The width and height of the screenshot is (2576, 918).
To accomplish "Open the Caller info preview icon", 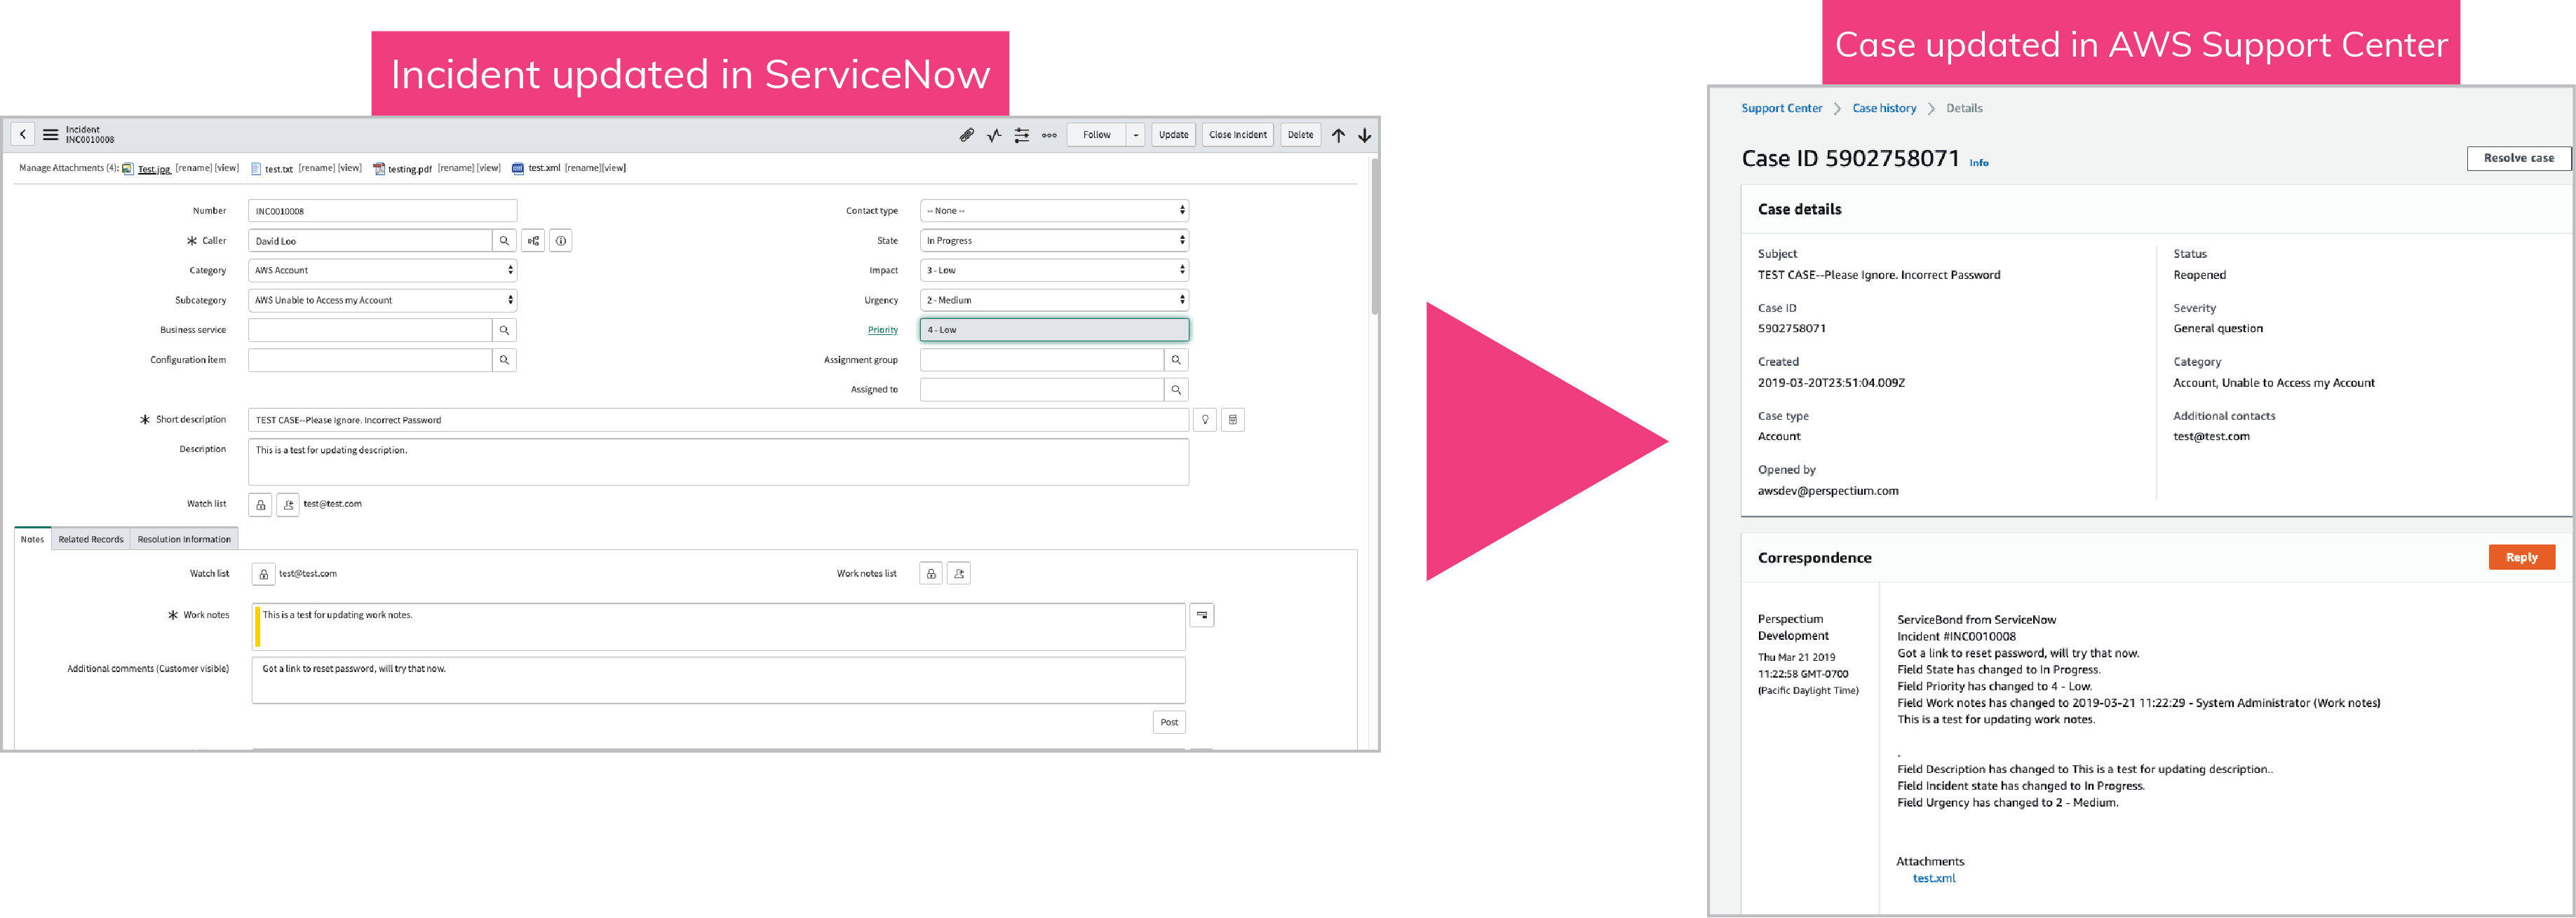I will (561, 241).
